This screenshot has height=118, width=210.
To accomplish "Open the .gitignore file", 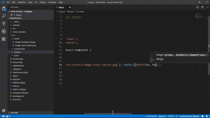I will pyautogui.click(x=17, y=69).
